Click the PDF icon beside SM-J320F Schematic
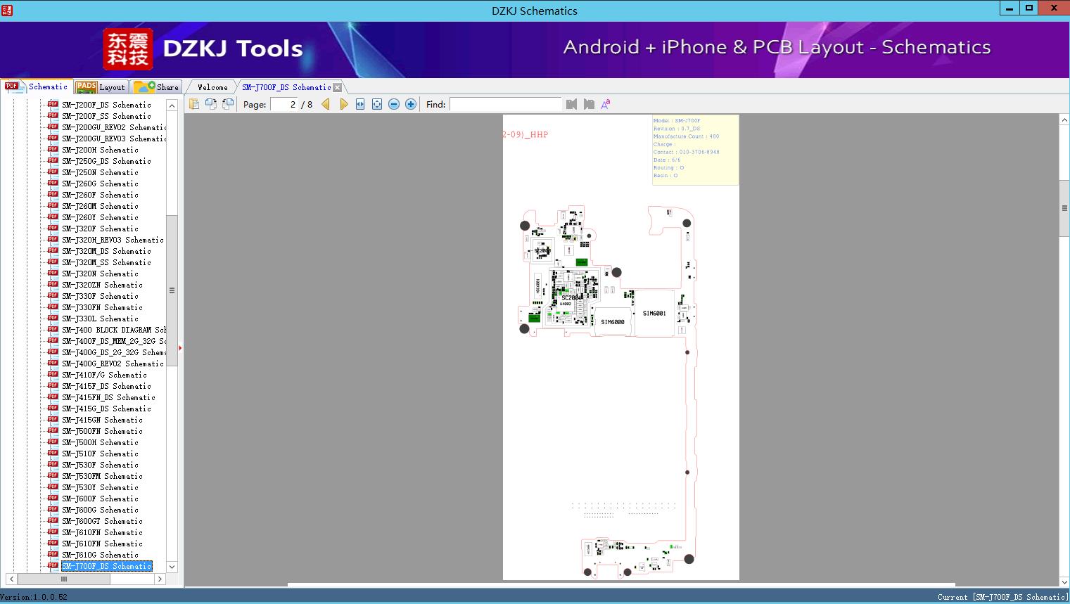 pos(53,229)
